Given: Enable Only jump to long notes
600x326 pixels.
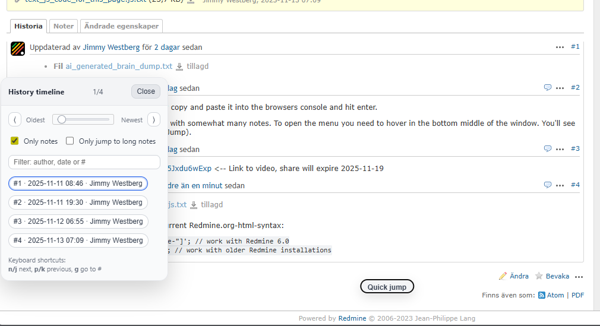Looking at the screenshot, I should pos(70,141).
